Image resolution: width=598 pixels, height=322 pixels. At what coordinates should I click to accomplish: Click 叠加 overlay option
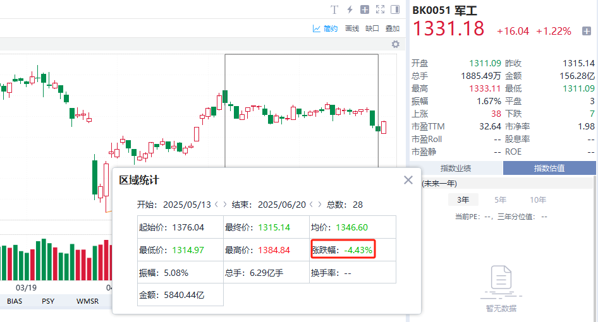393,28
